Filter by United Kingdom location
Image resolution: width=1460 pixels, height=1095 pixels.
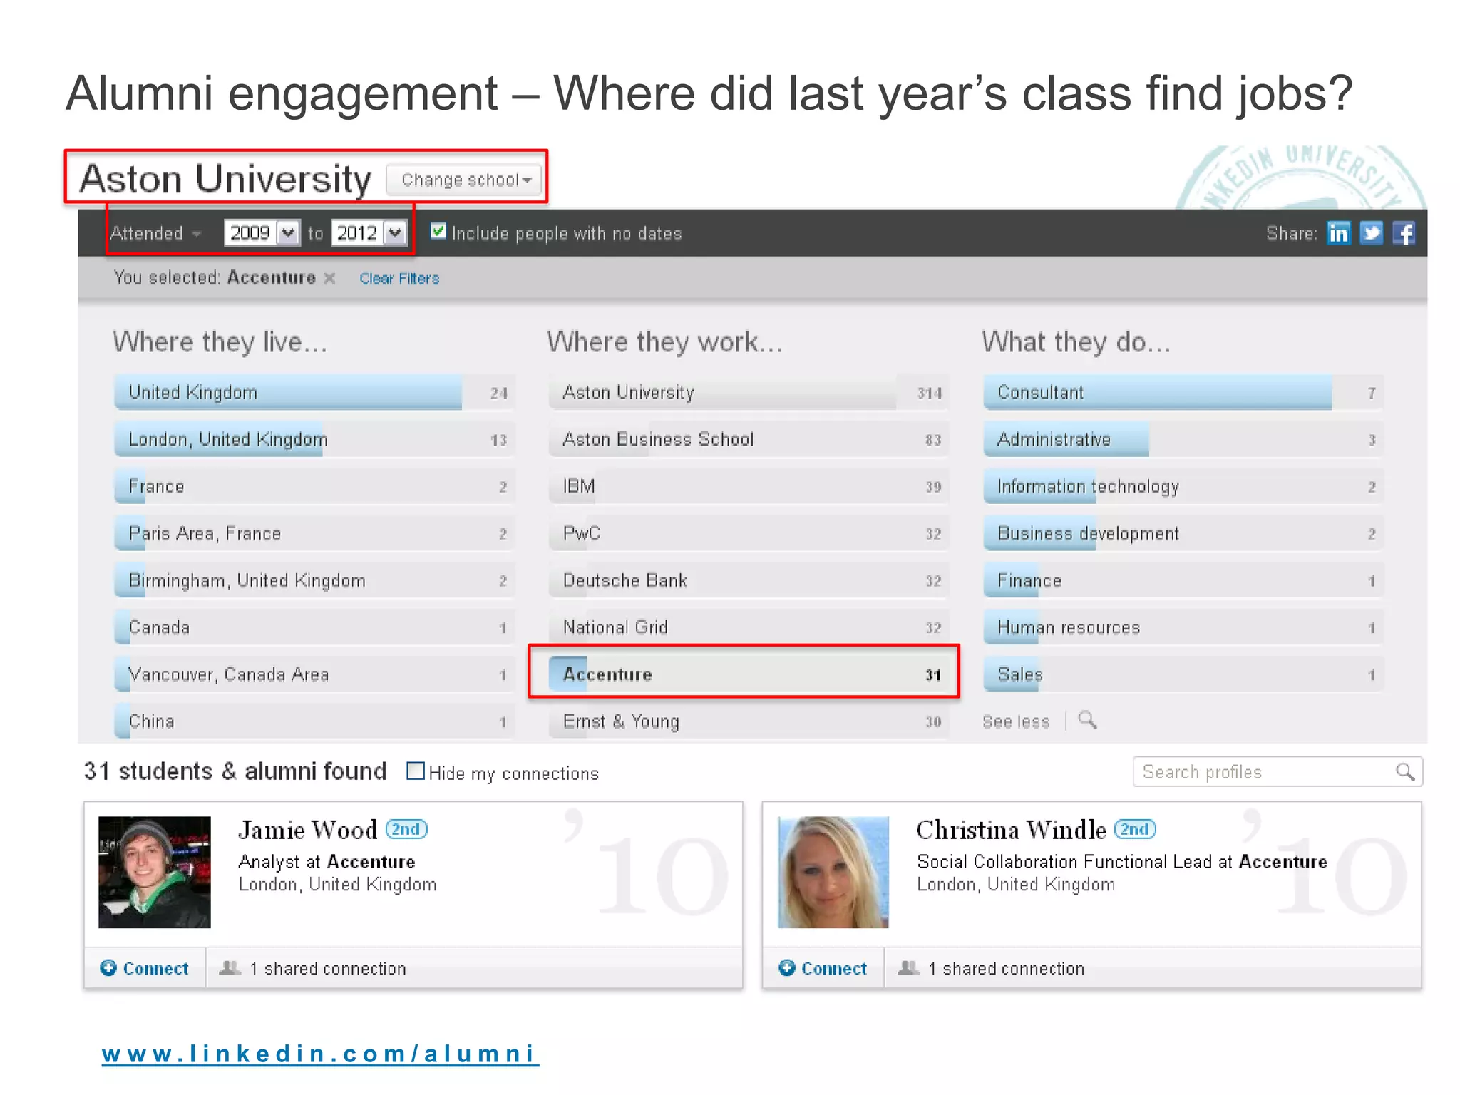[314, 392]
